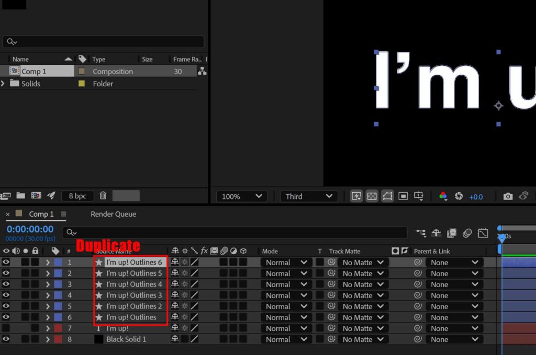
Task: Expand the Black Solid 1 layer properties
Action: coord(48,339)
